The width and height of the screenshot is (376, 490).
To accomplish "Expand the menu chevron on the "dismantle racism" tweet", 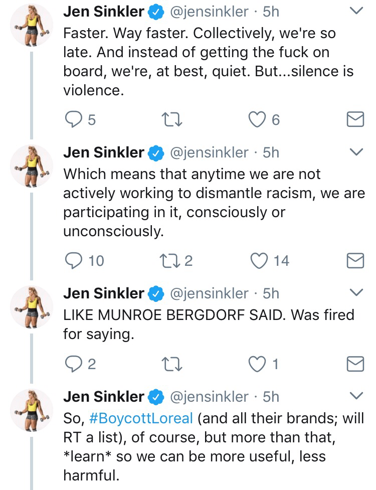I will (x=356, y=152).
